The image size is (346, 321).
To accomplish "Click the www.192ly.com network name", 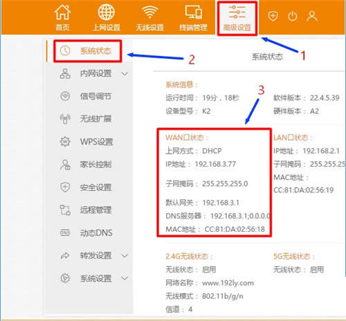I will point(228,283).
